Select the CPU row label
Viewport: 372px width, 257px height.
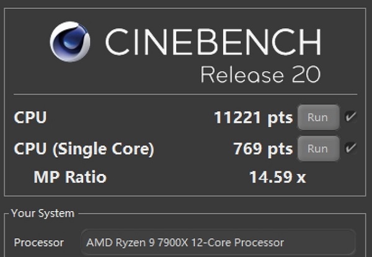[x=30, y=117]
